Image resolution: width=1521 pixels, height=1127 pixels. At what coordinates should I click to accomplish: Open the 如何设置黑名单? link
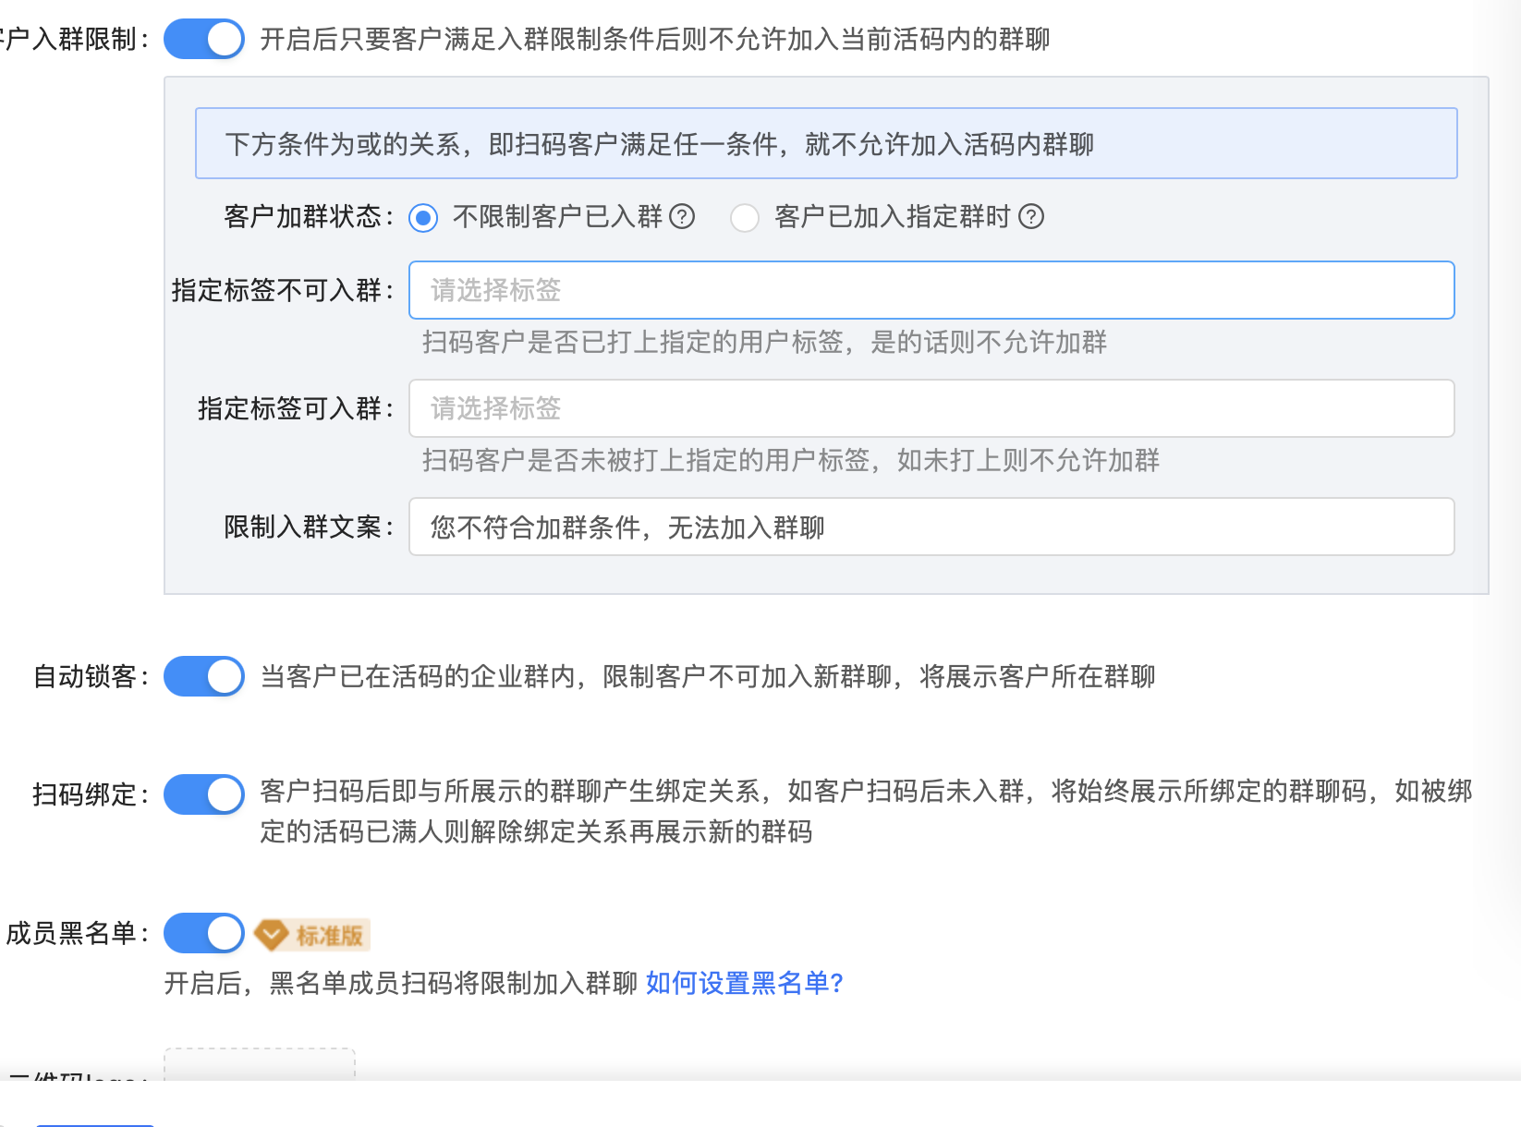[x=745, y=983]
